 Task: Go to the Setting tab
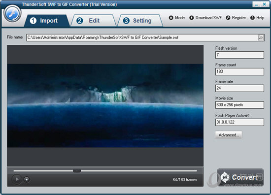140,21
